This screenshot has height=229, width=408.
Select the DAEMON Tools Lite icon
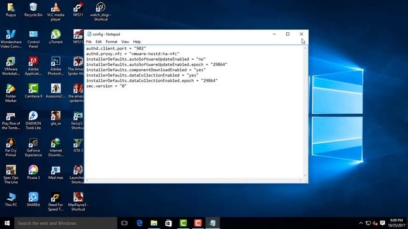click(33, 120)
